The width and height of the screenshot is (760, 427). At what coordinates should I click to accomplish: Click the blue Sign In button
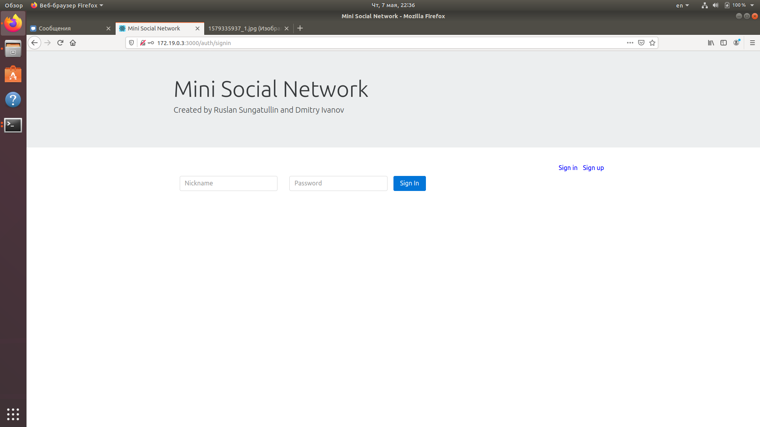tap(409, 183)
